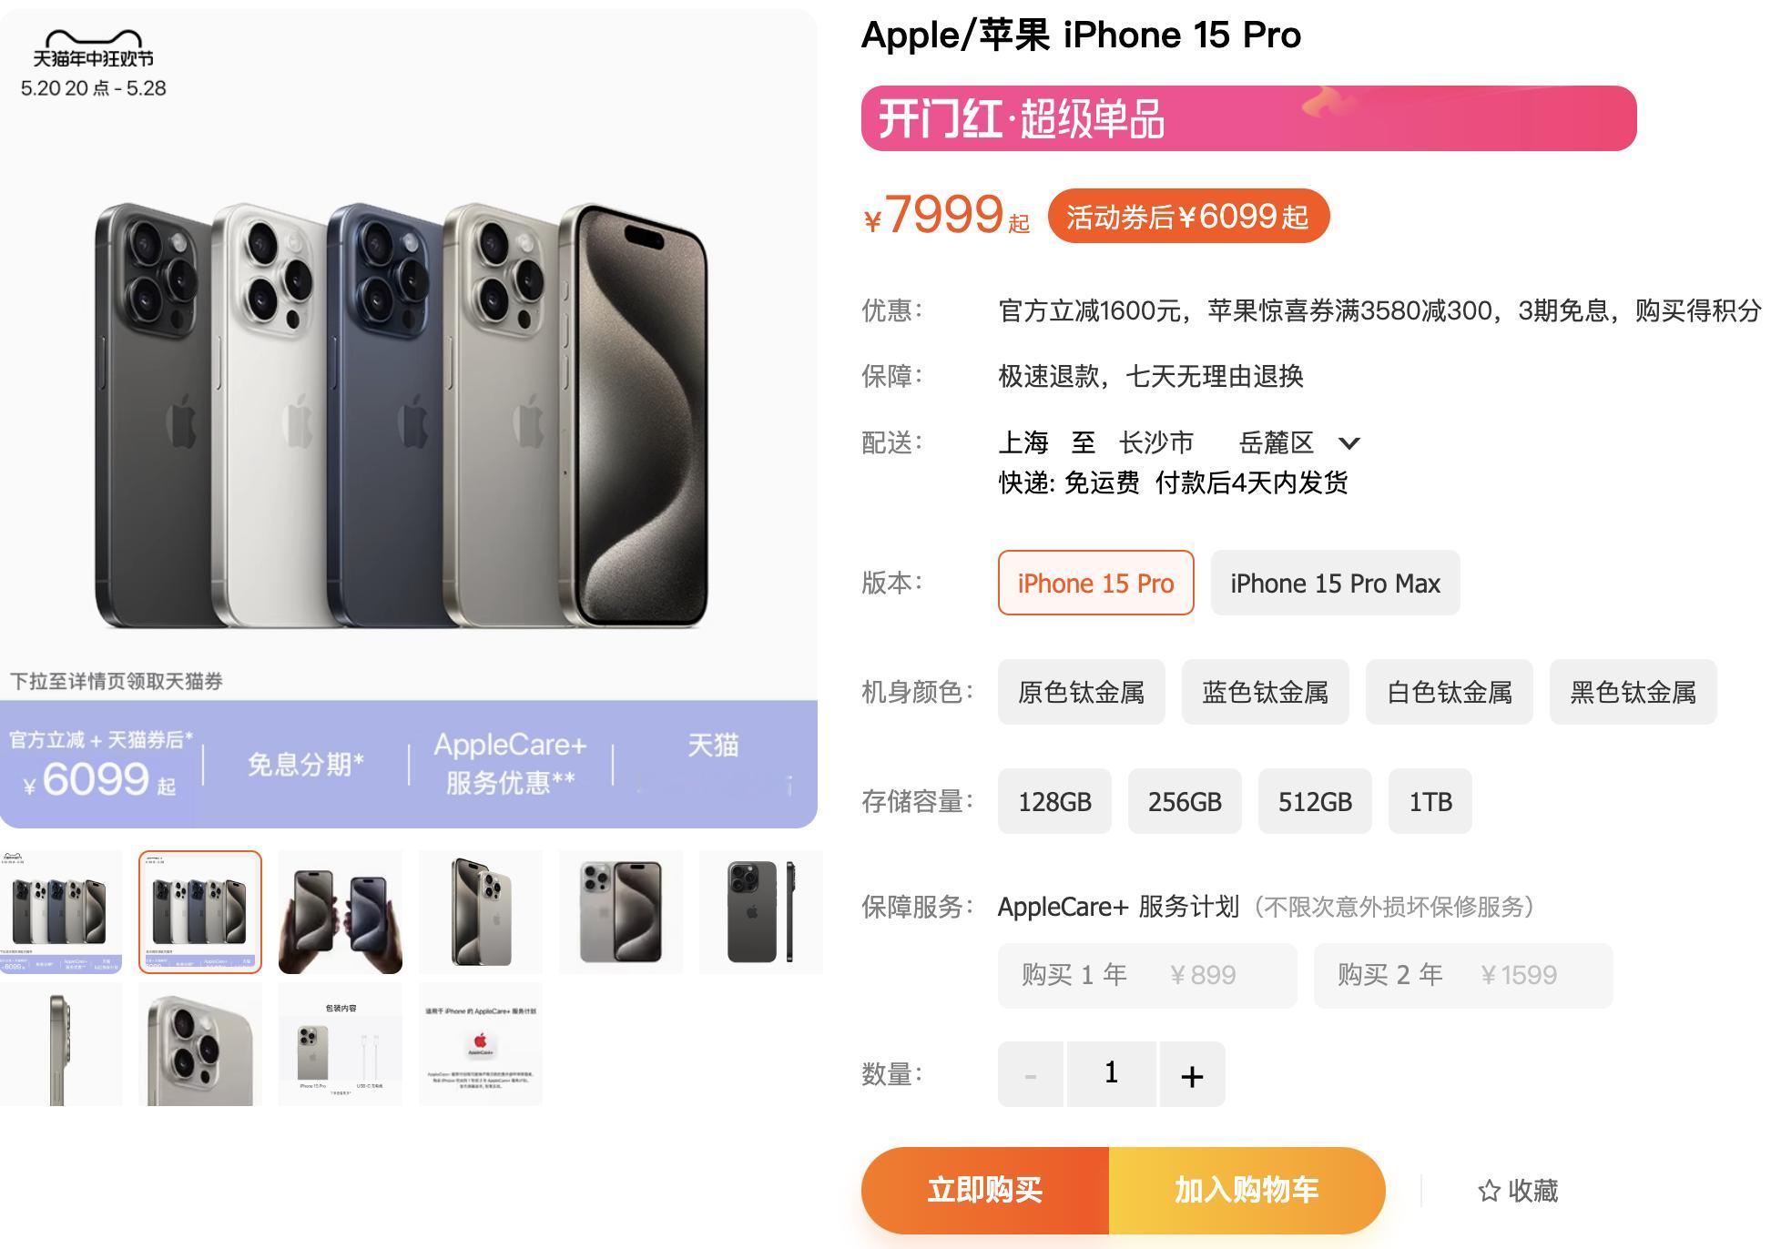1781x1249 pixels.
Task: Choose 蓝色钛金属 body color
Action: [1265, 692]
